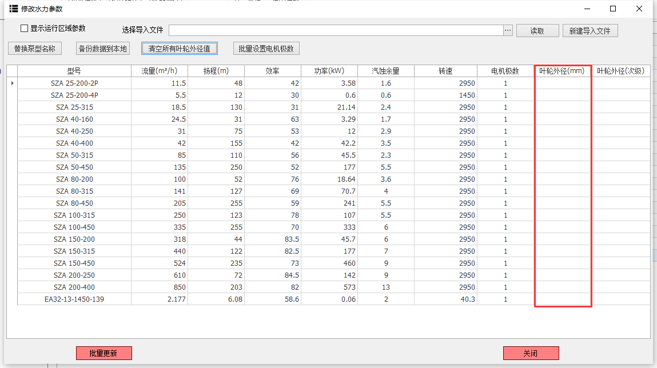
Task: Click 叶轮外径(次级) cell for SZA 40-250
Action: (620, 131)
